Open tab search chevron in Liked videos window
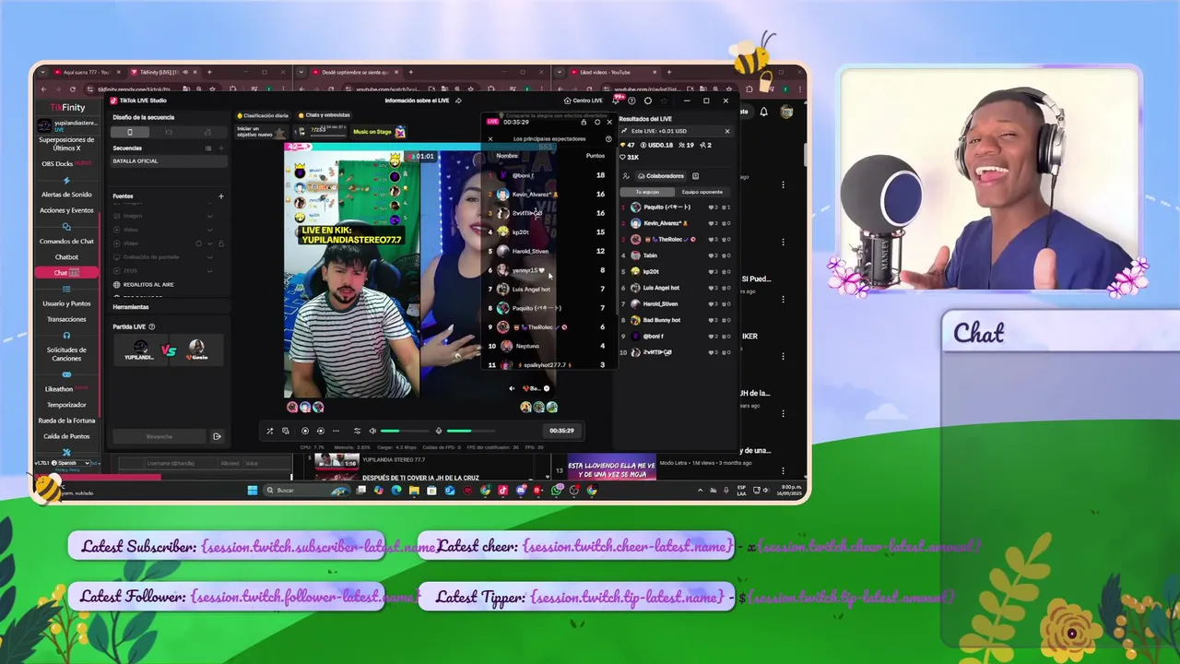1180x664 pixels. [560, 72]
